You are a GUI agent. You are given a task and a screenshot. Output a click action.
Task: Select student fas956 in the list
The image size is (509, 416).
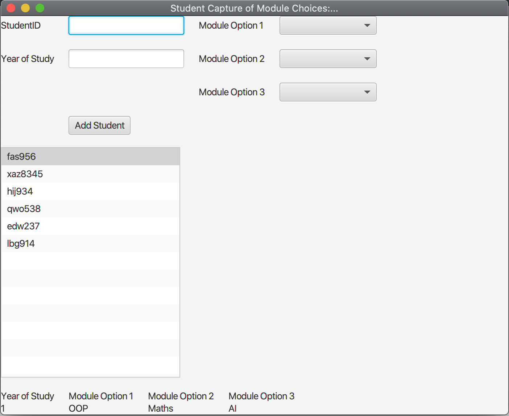pyautogui.click(x=90, y=157)
